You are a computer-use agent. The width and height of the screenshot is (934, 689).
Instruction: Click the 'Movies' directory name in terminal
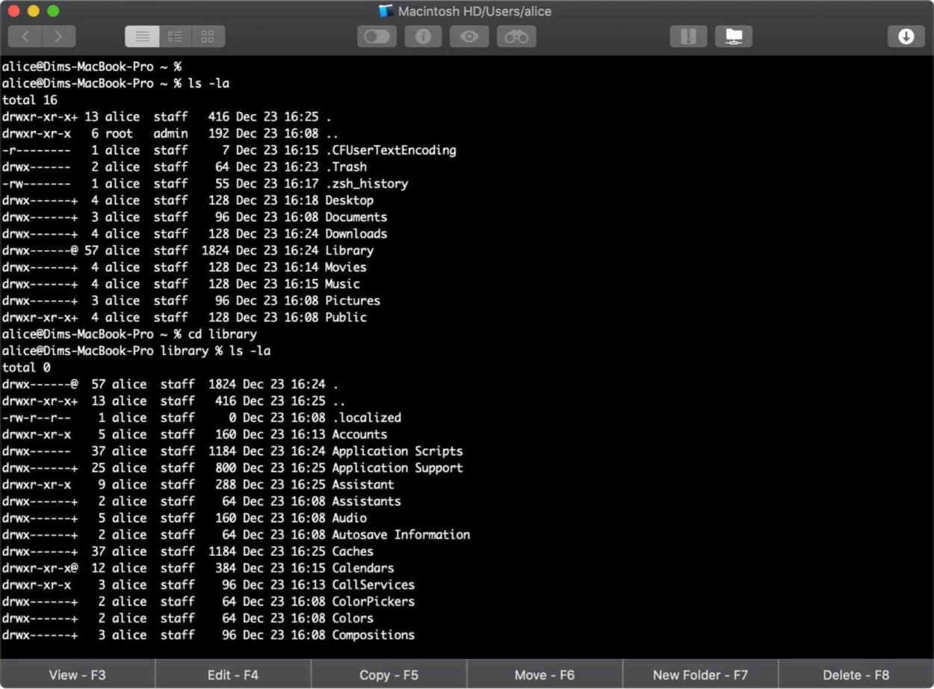tap(345, 268)
